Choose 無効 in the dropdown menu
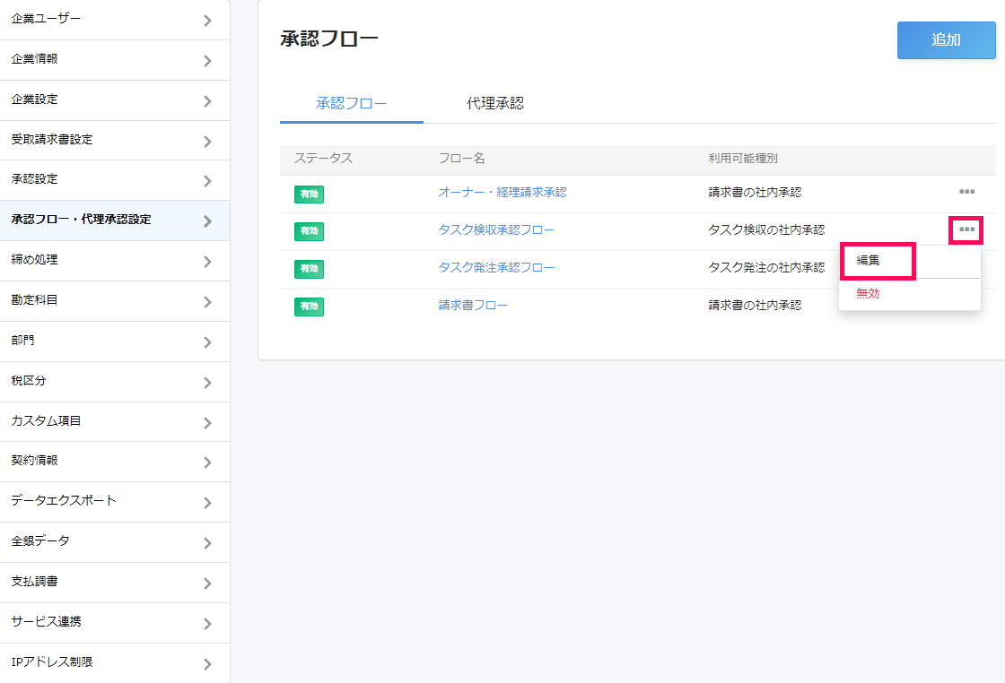The width and height of the screenshot is (1005, 683). [x=910, y=294]
